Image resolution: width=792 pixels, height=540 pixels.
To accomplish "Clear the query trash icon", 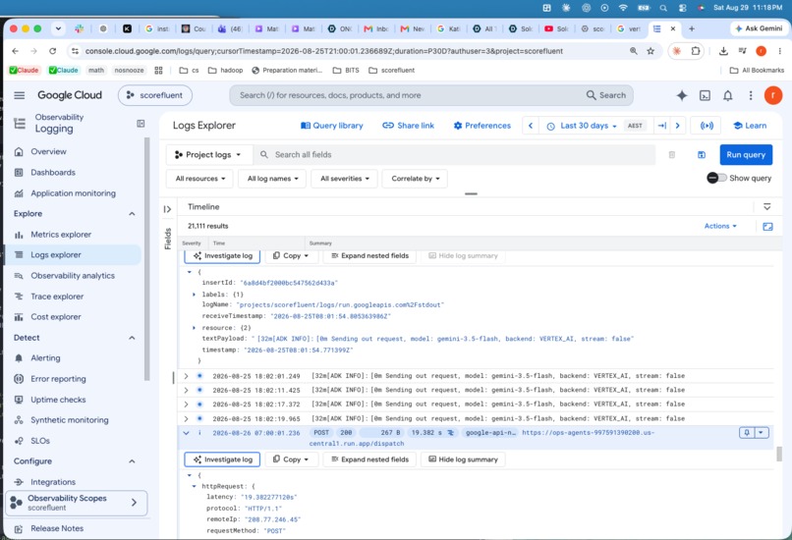I will (672, 155).
